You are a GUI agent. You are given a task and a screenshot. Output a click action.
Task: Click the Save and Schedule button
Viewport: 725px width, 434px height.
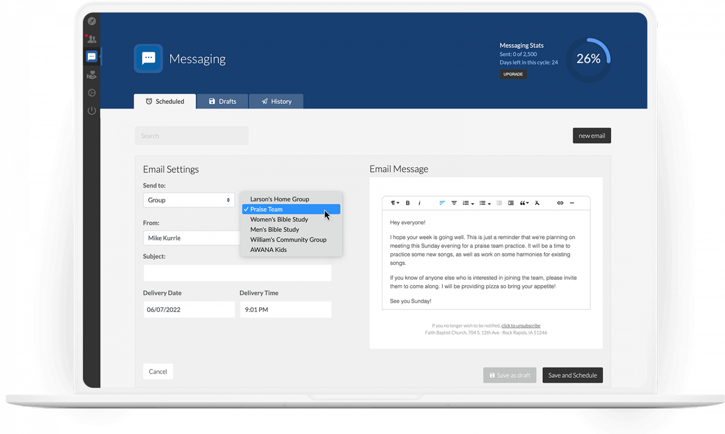click(573, 375)
